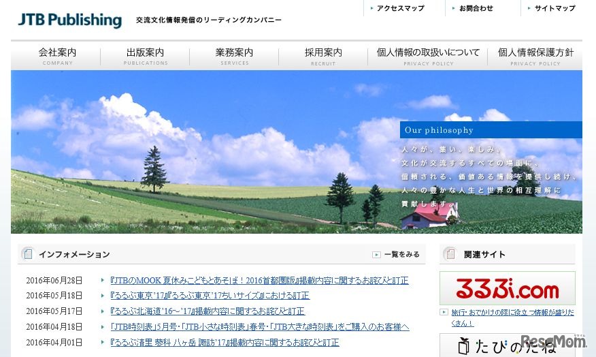Click the arrow beside アクセスマップ
Screen dimensions: 596x357
[x=371, y=8]
